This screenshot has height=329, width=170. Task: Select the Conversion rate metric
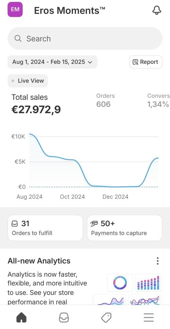coord(158,100)
